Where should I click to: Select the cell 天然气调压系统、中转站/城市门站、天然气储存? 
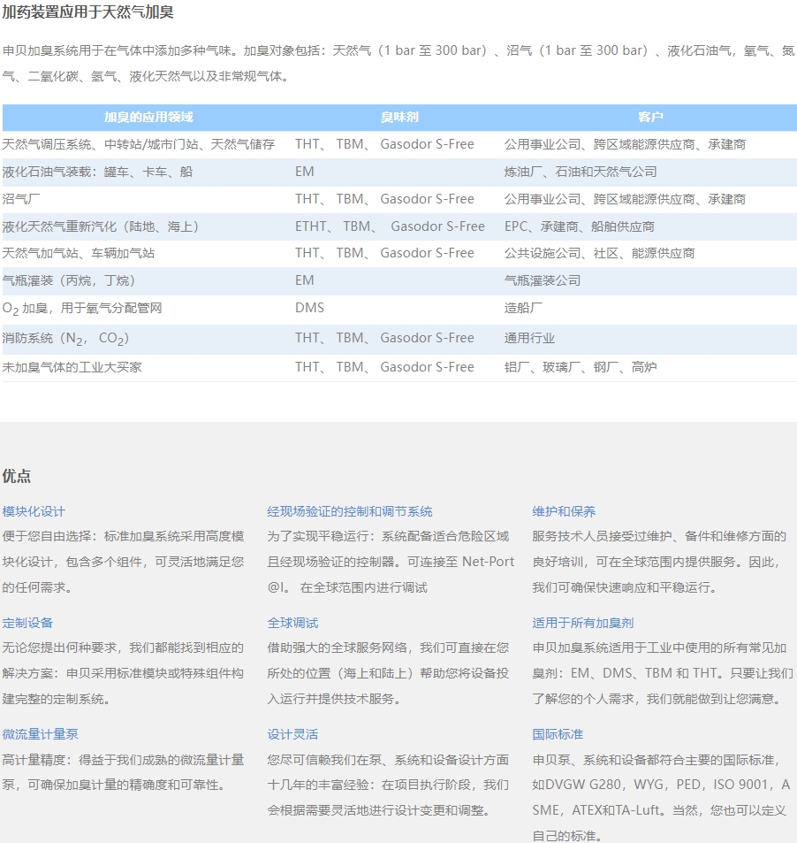click(139, 144)
